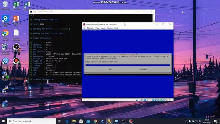Image resolution: width=220 pixels, height=124 pixels.
Task: Open the Google Chrome desktop shortcut
Action: pyautogui.click(x=5, y=35)
